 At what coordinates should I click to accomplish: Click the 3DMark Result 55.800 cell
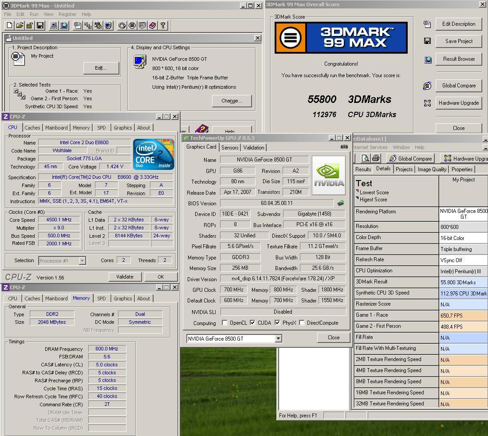point(464,282)
